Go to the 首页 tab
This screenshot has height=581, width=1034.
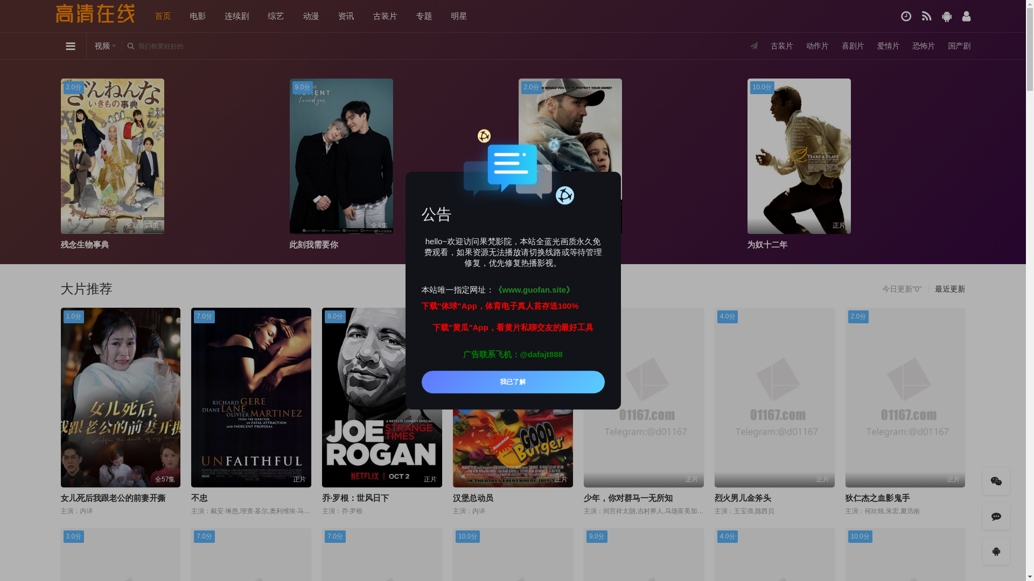point(163,16)
